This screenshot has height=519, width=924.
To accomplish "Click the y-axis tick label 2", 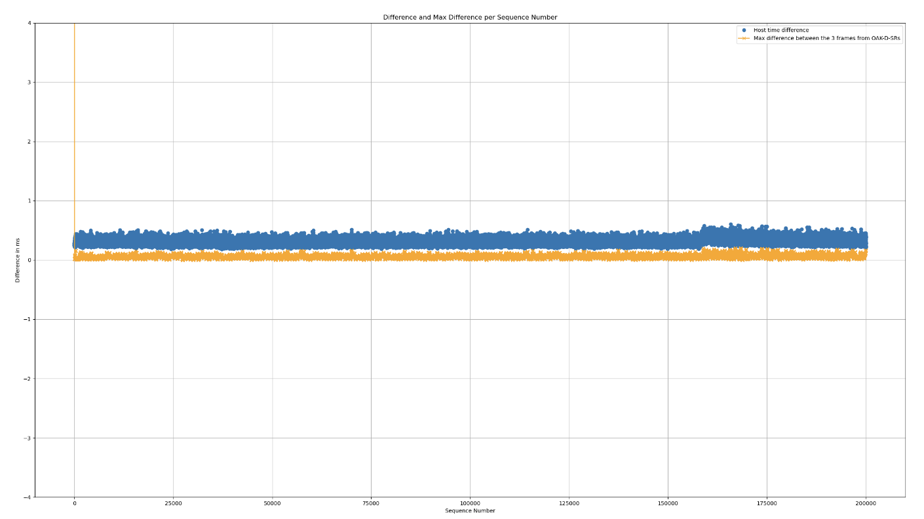I will 28,142.
